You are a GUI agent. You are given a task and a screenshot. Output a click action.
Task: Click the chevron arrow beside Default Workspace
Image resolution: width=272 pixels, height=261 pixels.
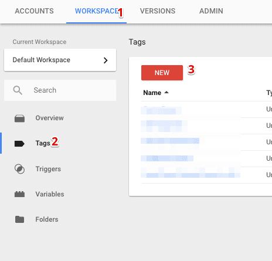(106, 60)
